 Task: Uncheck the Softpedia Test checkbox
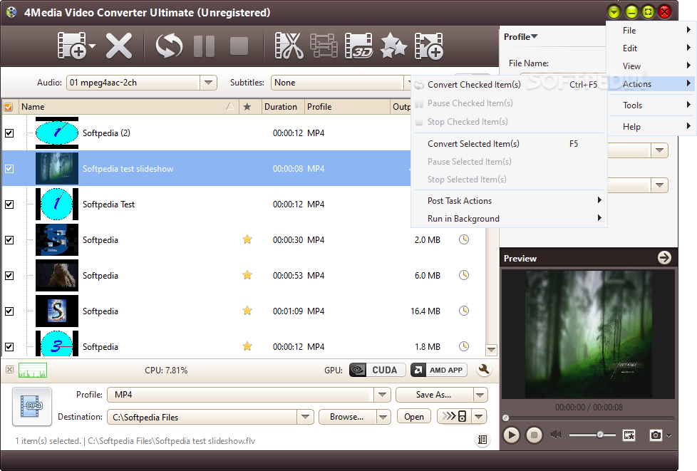(x=9, y=205)
